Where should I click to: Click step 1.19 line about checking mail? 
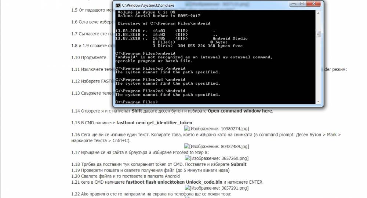(150, 170)
